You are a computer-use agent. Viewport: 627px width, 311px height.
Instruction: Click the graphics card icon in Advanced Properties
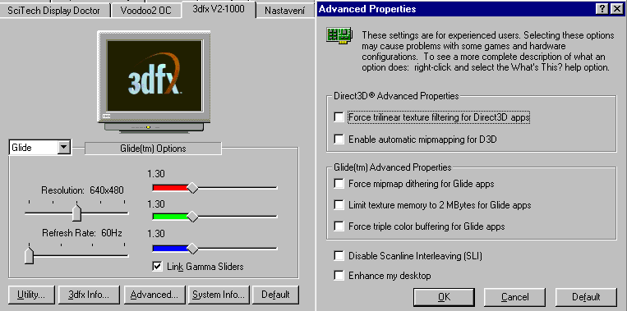coord(339,36)
